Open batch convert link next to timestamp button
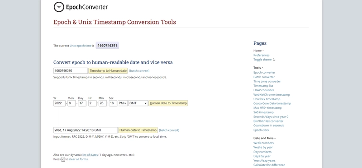Screen dimensions: 362x168 [x=139, y=71]
